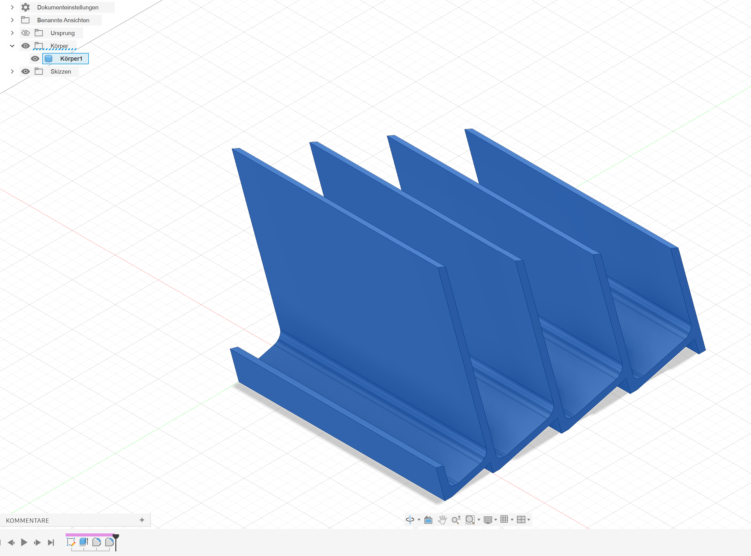Open the grid and snaps dropdown arrow

(x=512, y=520)
